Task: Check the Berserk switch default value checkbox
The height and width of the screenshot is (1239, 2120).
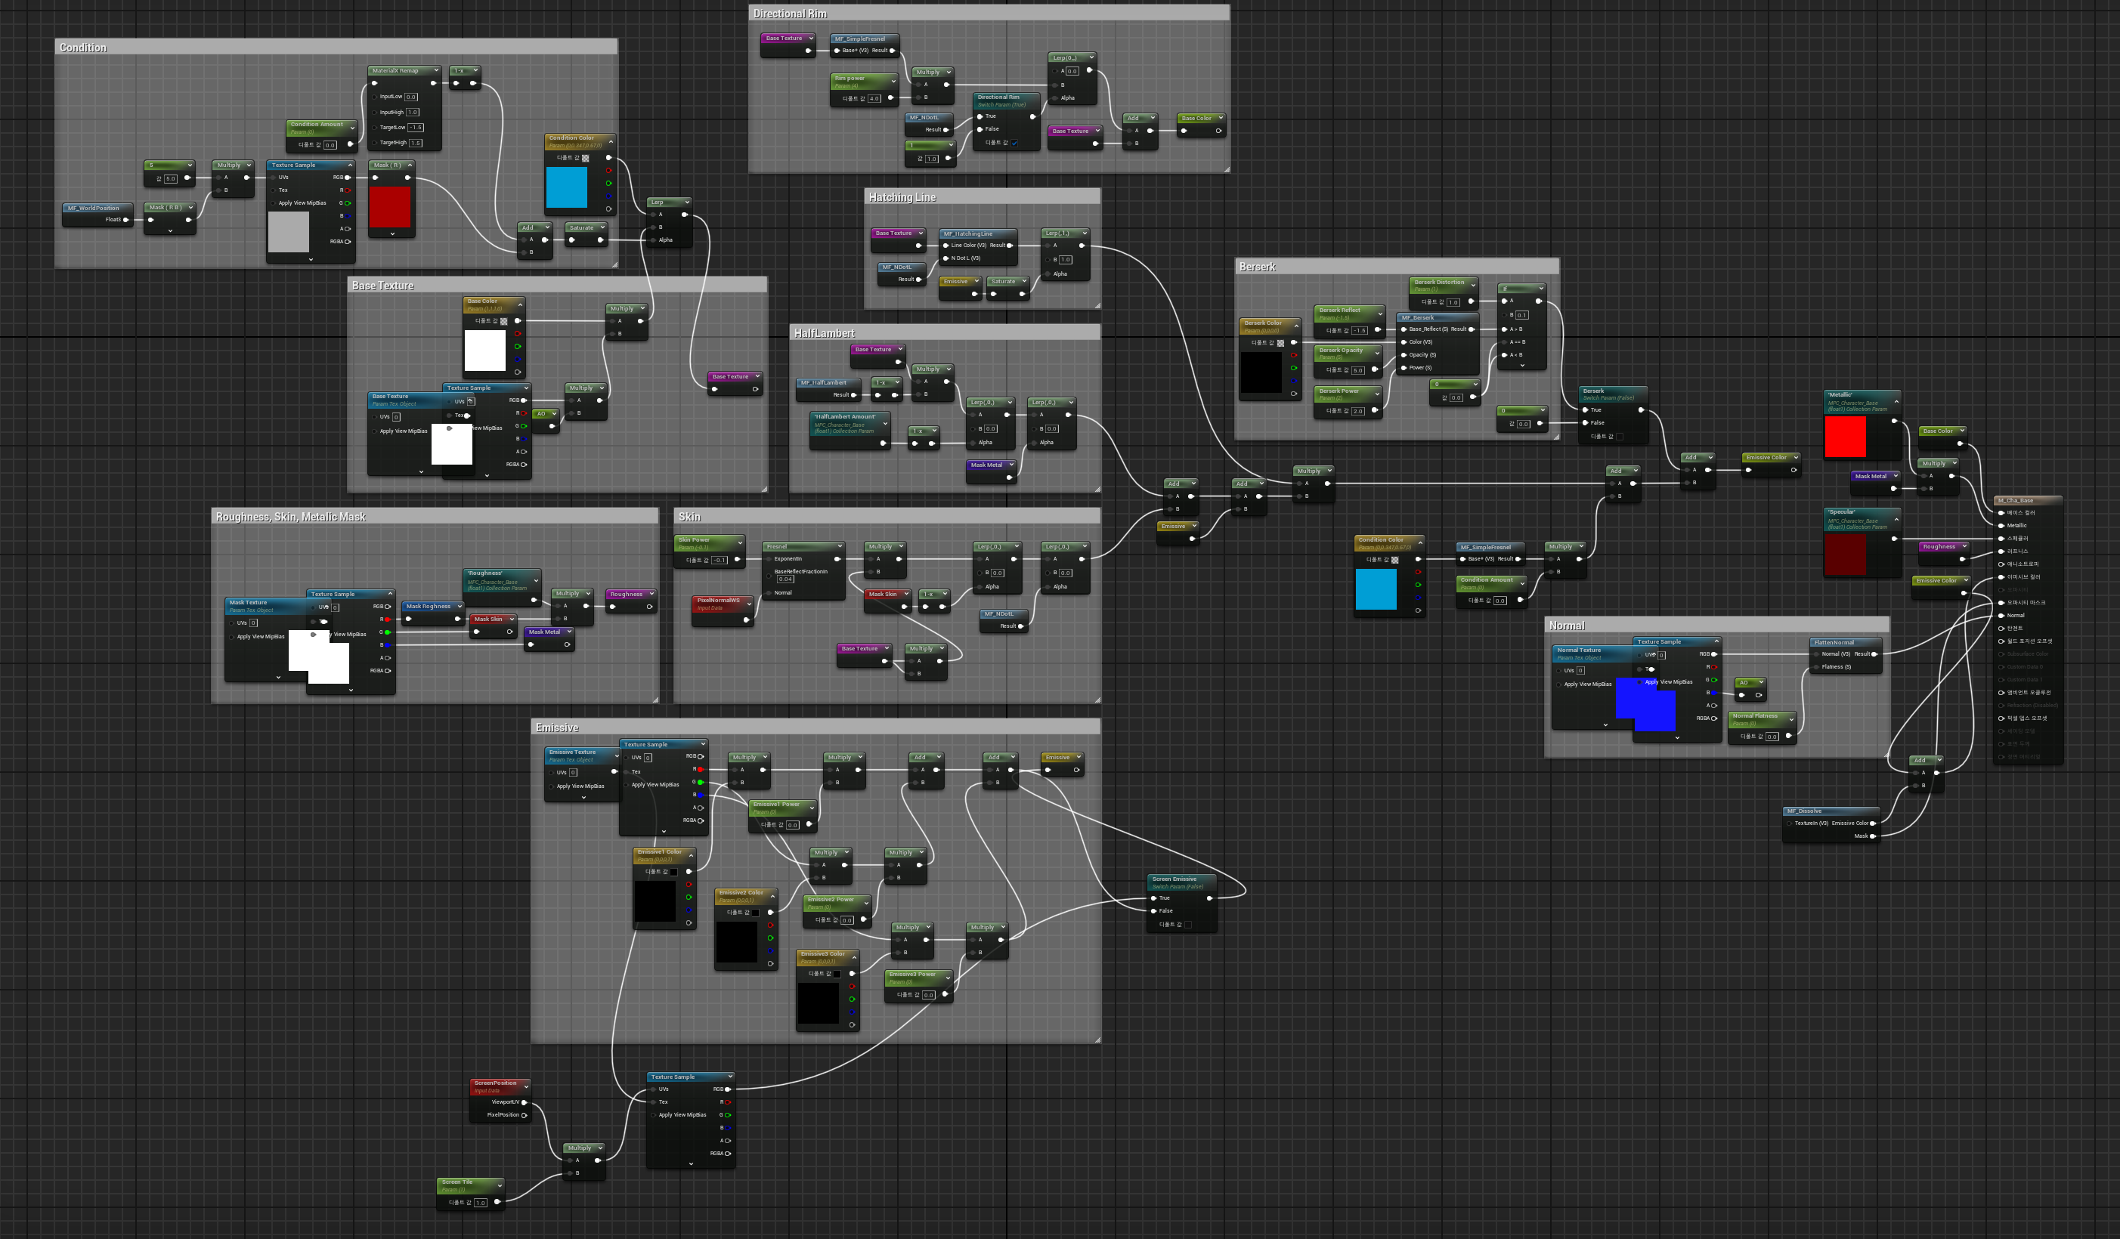Action: tap(1620, 437)
